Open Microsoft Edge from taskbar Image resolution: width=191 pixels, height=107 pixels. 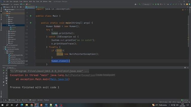coord(22,105)
